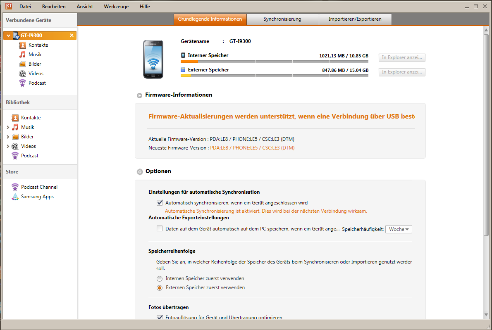Expand Firmware-Informationen section arrow
Screen dimensions: 492x330
(140, 95)
